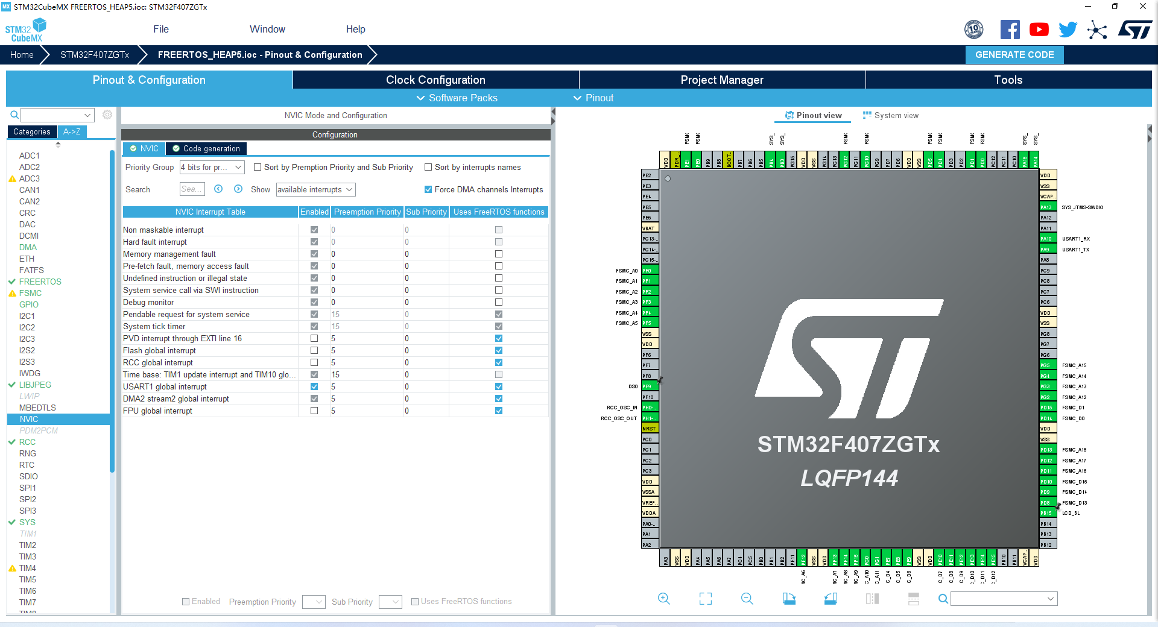Viewport: 1158px width, 627px height.
Task: Switch to the Tools tab
Action: 1008,80
